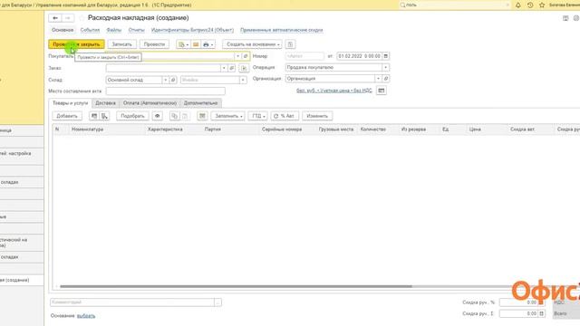Viewport: 580px width, 326px height.
Task: Focus the Номер input field
Action: (x=304, y=56)
